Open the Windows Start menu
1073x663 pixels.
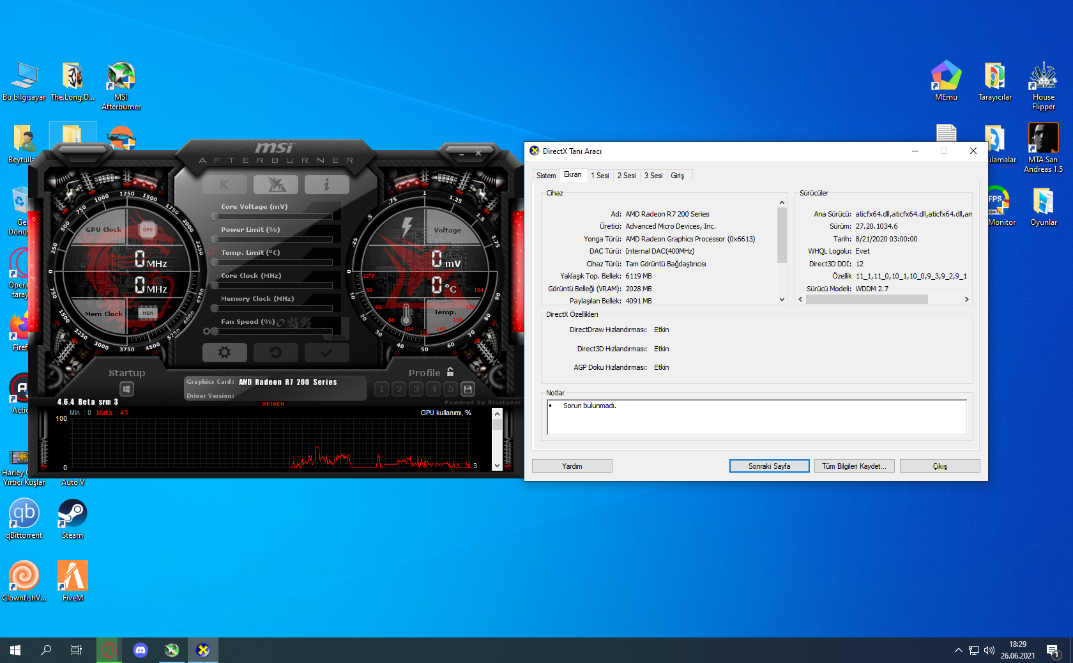point(15,650)
